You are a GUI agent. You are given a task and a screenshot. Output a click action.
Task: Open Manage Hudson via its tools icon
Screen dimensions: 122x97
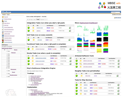point(3,19)
